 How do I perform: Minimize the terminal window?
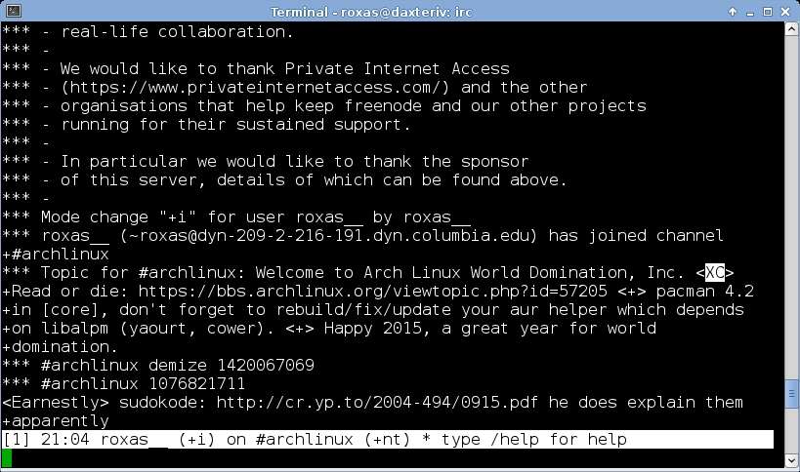[750, 12]
